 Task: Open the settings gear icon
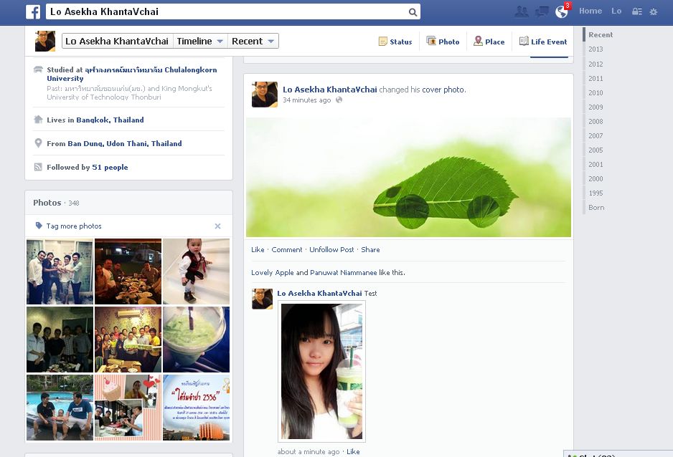click(653, 11)
